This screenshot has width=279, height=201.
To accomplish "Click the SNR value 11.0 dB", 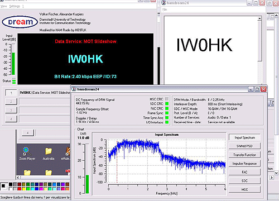I will tap(83, 138).
